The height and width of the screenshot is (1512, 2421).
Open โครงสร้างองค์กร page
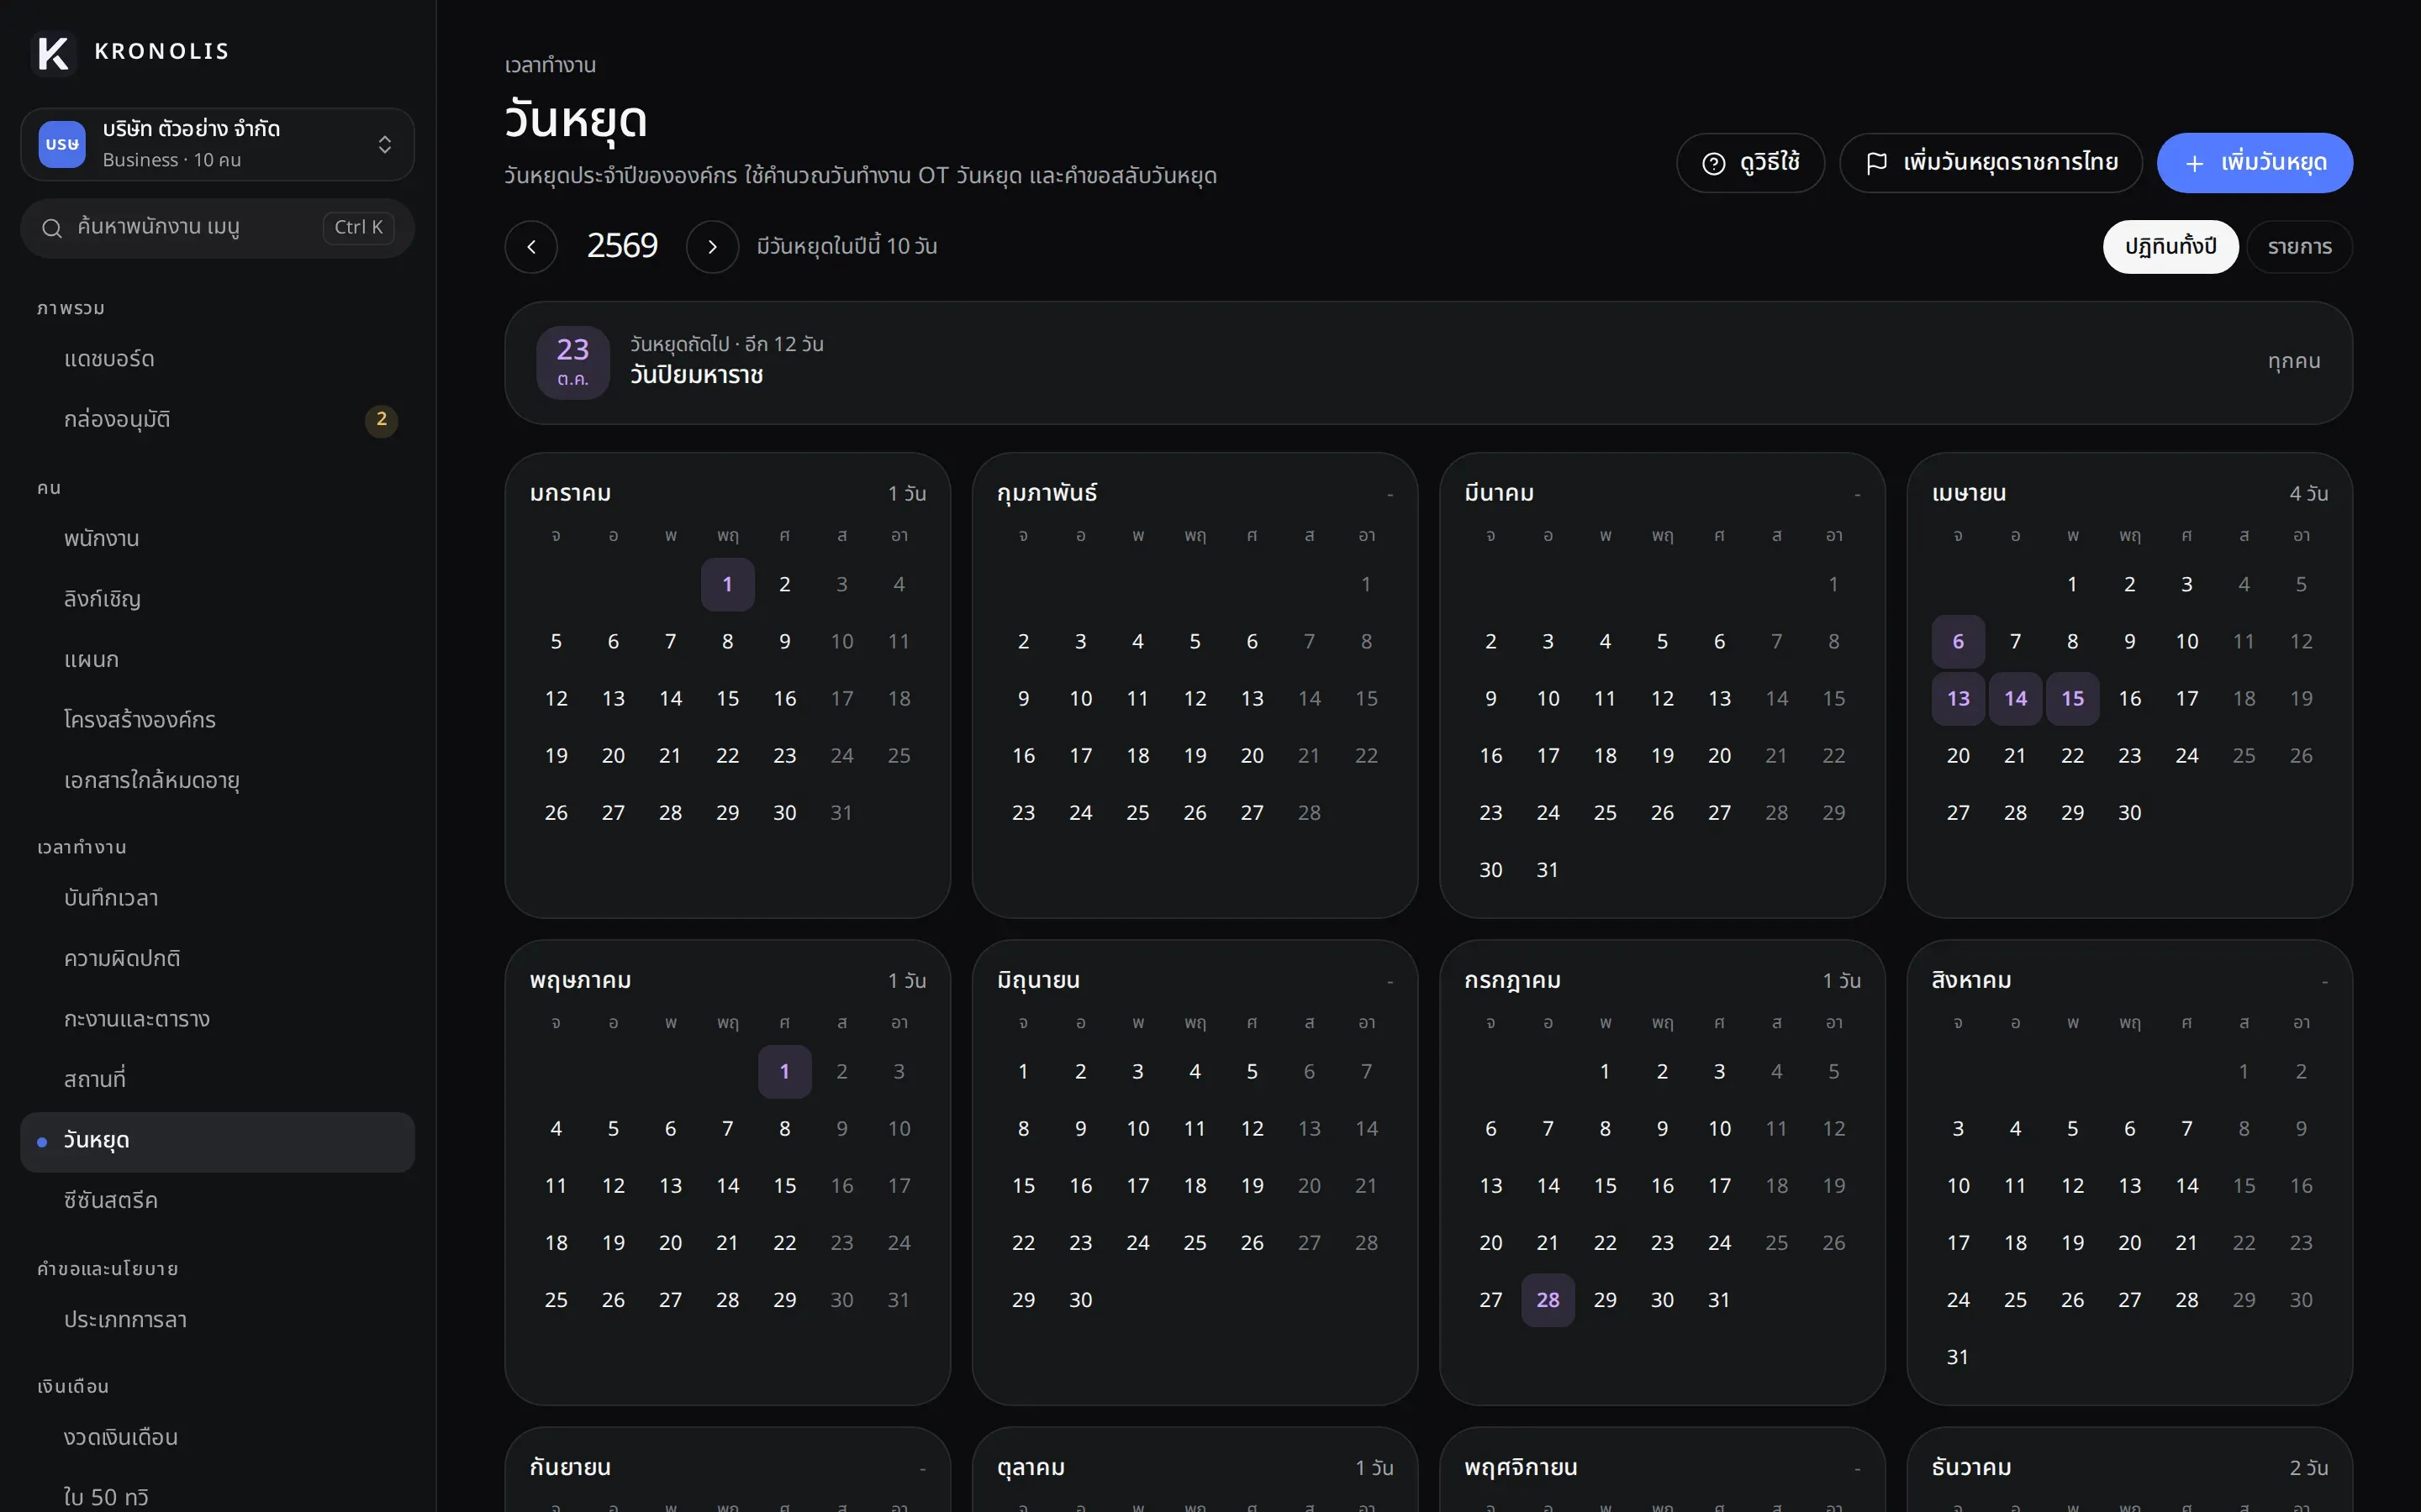pyautogui.click(x=217, y=720)
